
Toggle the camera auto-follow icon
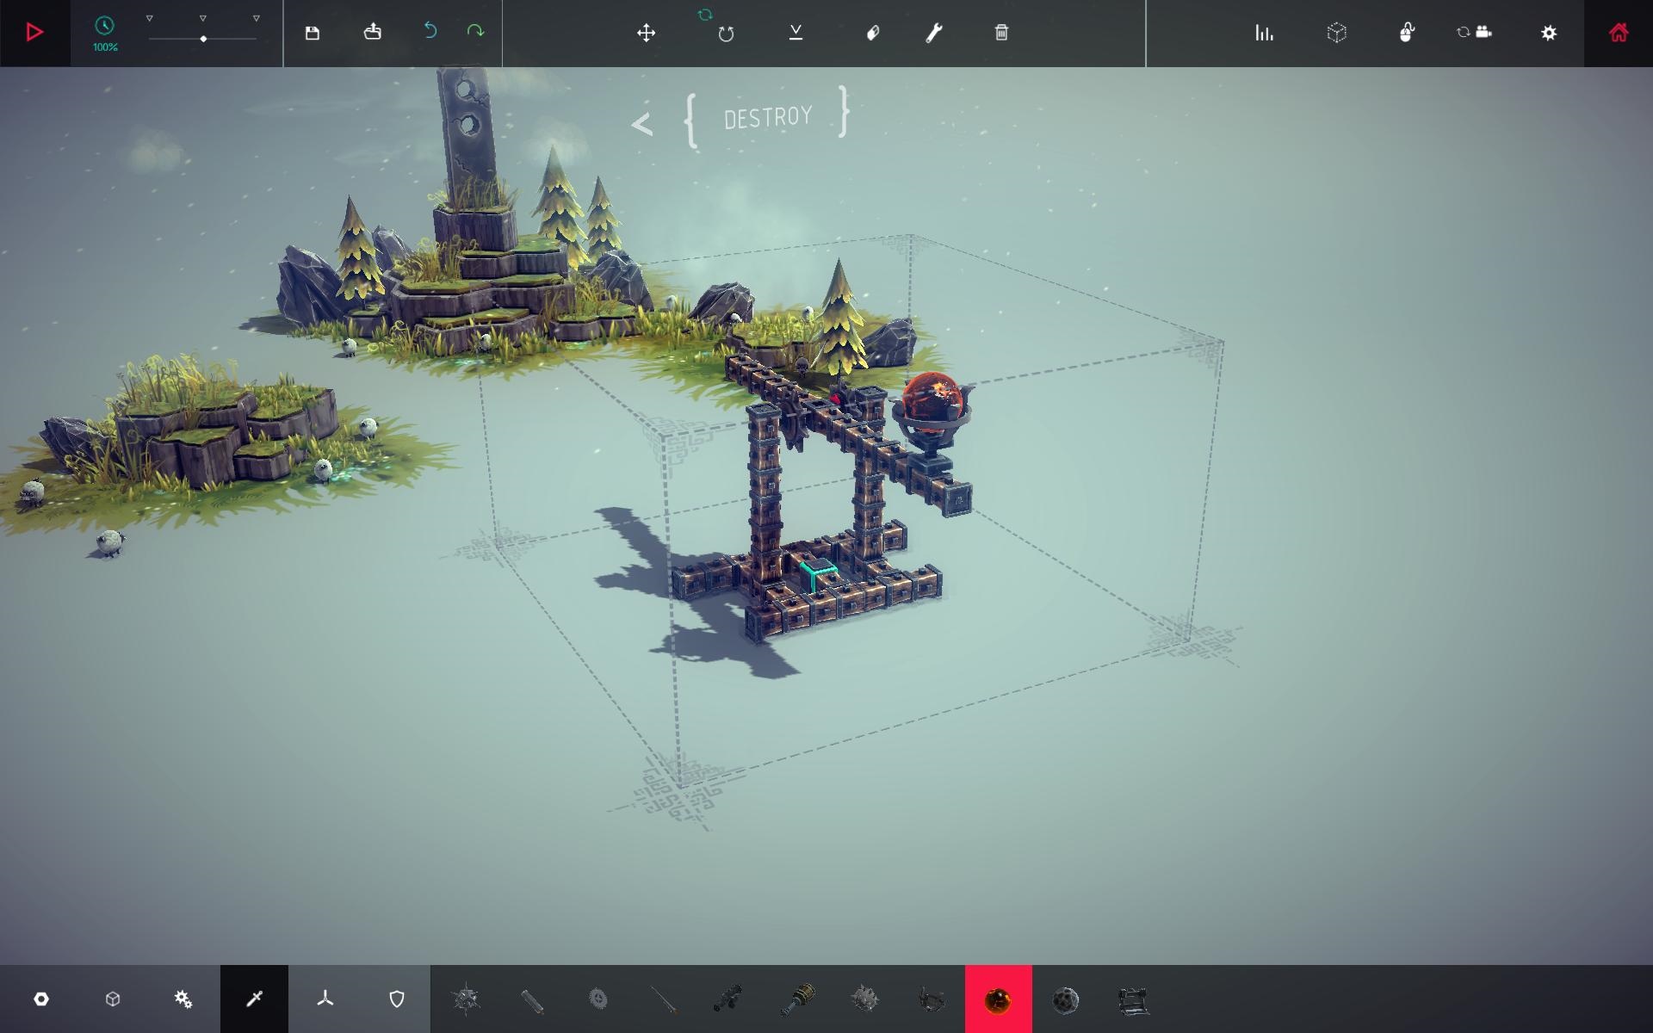[x=1474, y=33]
